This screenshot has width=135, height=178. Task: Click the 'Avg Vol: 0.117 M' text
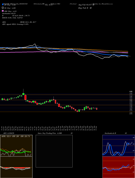click(86, 5)
